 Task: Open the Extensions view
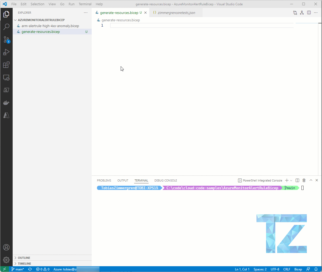click(x=6, y=65)
